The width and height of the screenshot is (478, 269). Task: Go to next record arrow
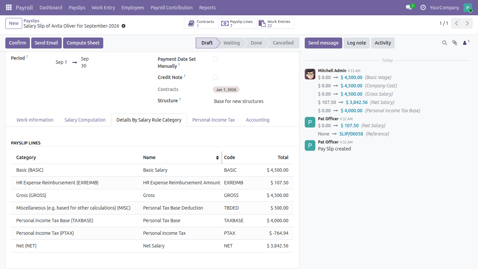pos(467,23)
